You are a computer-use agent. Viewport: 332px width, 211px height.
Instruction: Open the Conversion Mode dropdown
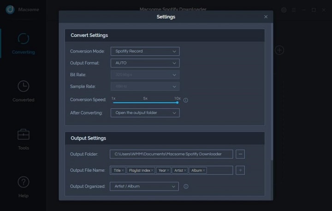145,51
